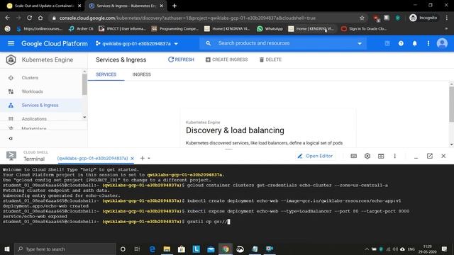The image size is (454, 255).
Task: Switch to the INGRESS tab
Action: (x=142, y=74)
